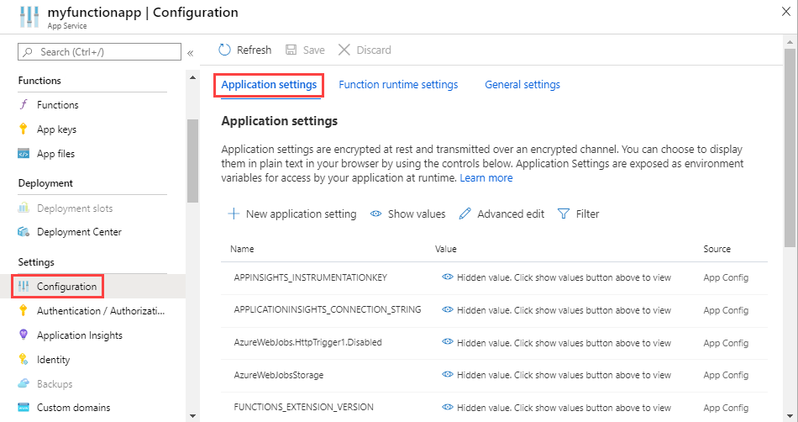Click the Custom domains icon
Screen dimensions: 798x422
(24, 408)
